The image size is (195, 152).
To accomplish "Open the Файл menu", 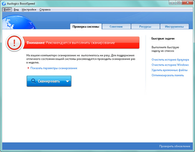I will 7,9.
